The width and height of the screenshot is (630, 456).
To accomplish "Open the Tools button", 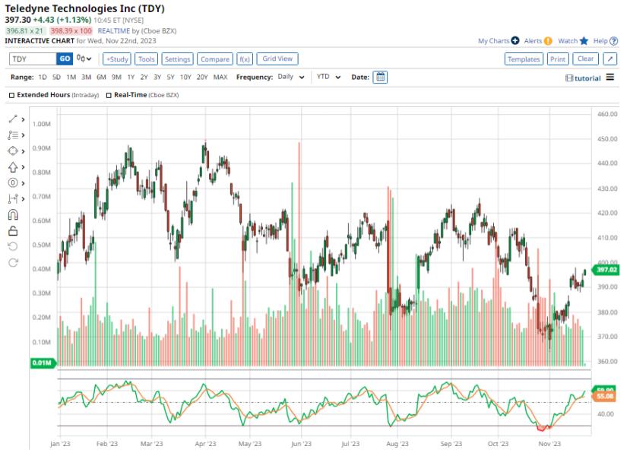I will pyautogui.click(x=146, y=59).
